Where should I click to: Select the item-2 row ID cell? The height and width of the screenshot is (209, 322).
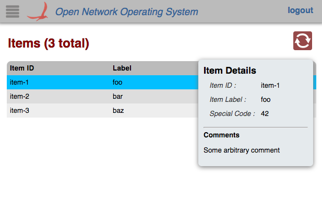19,96
